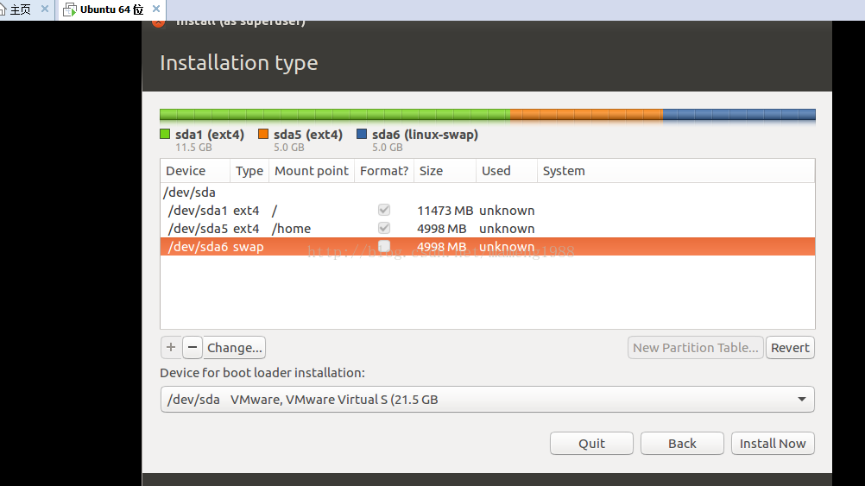Click the sda5 (ext4) legend label
This screenshot has width=865, height=486.
[308, 135]
